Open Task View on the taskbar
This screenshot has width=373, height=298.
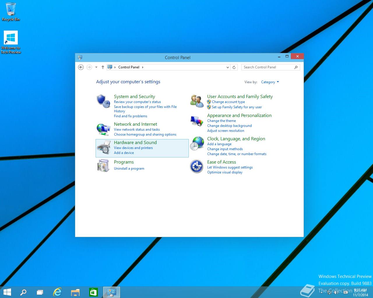click(40, 292)
